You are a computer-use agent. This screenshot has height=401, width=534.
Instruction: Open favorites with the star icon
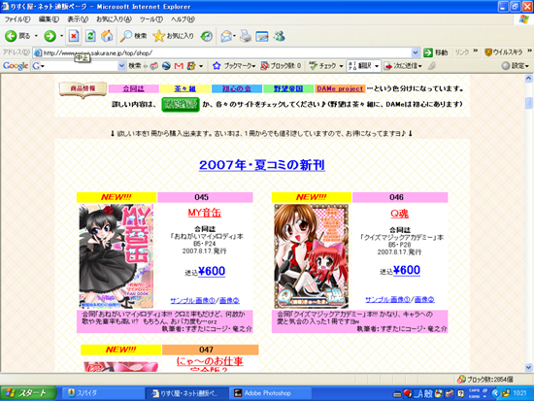(x=158, y=36)
